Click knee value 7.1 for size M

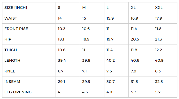[84, 71]
